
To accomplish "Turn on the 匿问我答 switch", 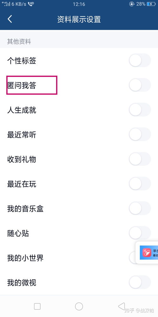I will pyautogui.click(x=140, y=85).
